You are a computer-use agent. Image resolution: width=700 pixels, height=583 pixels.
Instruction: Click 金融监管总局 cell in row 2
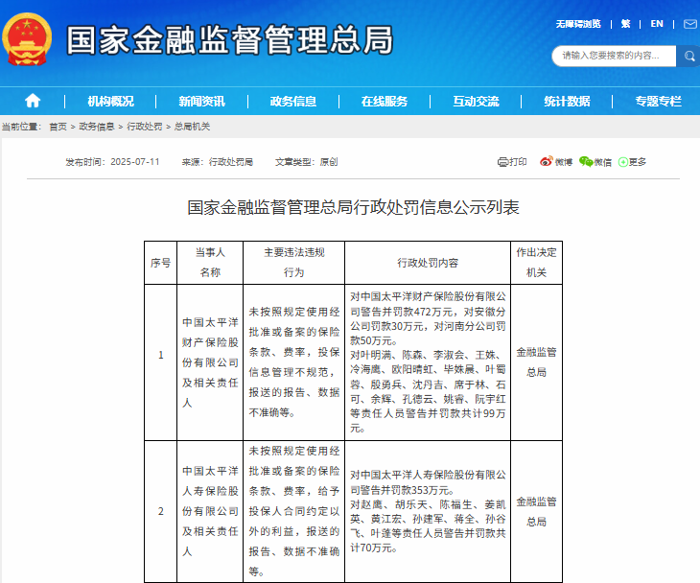(537, 512)
